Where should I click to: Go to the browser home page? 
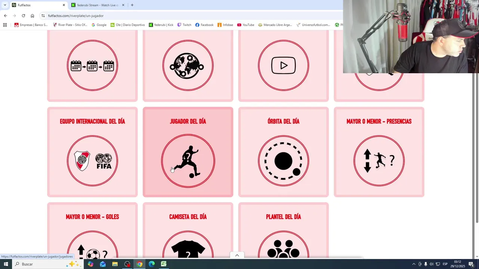click(32, 16)
